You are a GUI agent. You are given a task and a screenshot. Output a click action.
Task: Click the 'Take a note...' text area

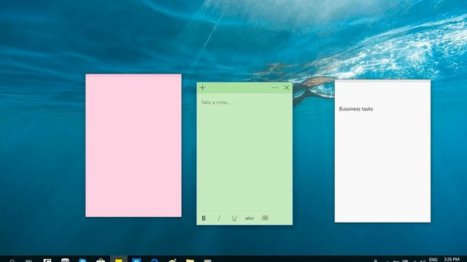tap(244, 152)
